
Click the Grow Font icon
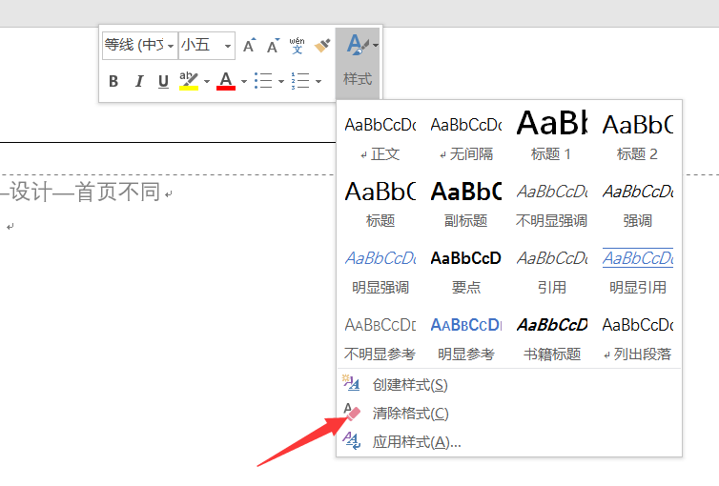[250, 46]
